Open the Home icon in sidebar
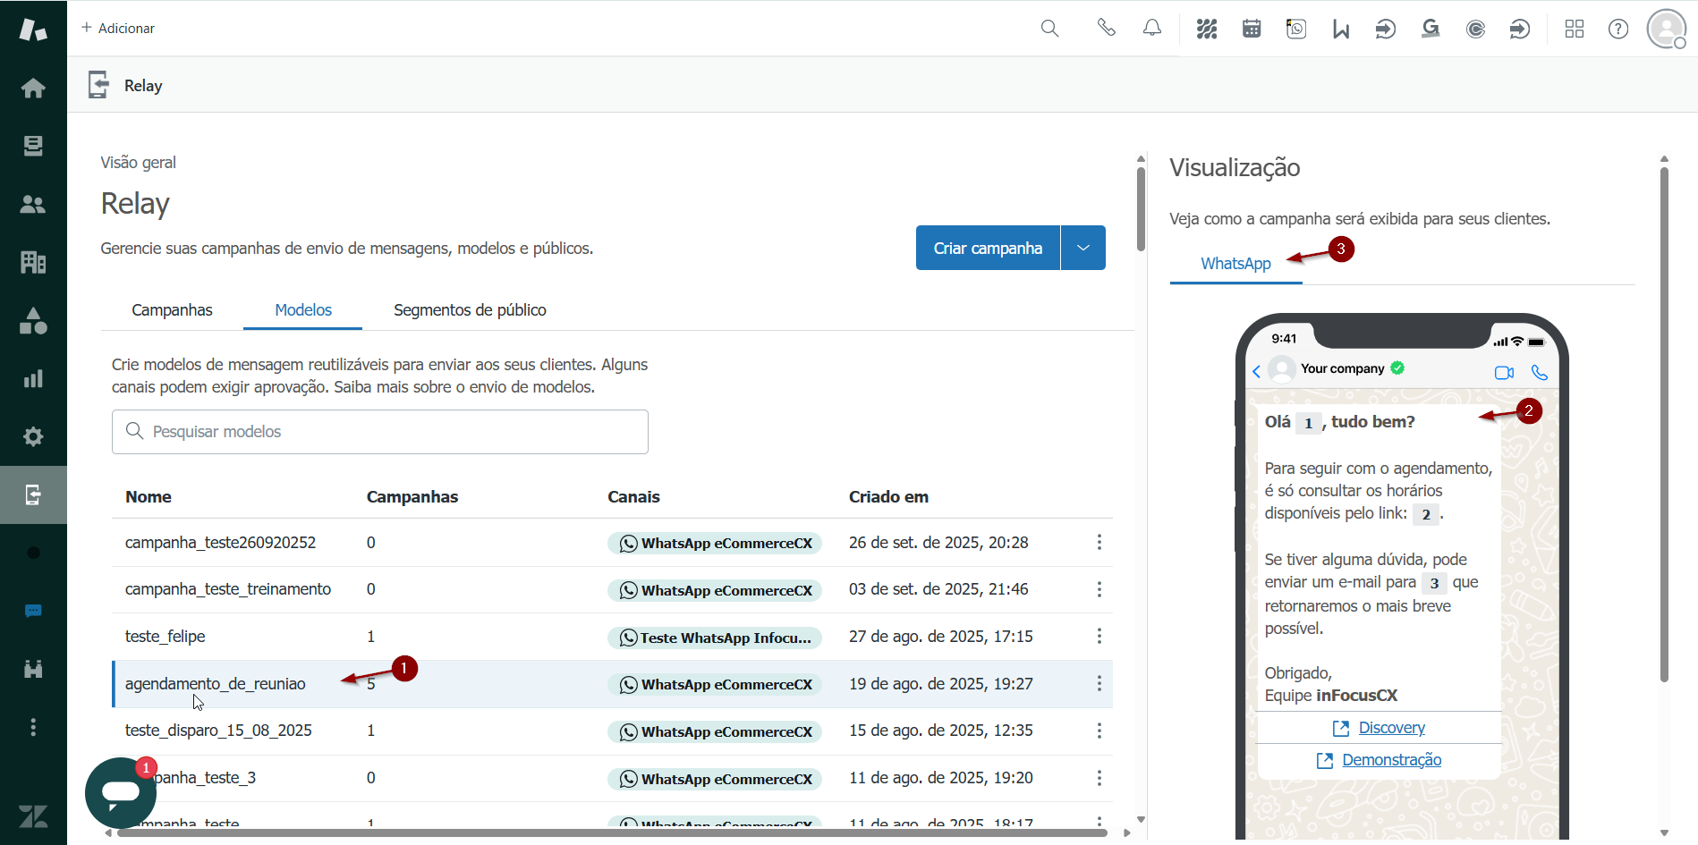The height and width of the screenshot is (845, 1698). (x=33, y=88)
